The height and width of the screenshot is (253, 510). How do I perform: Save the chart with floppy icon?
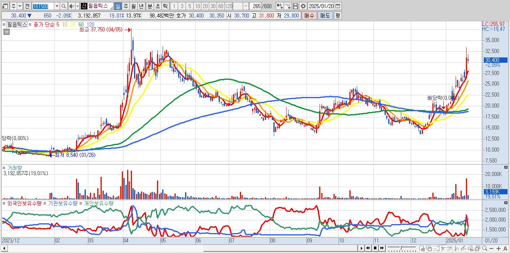pos(295,6)
